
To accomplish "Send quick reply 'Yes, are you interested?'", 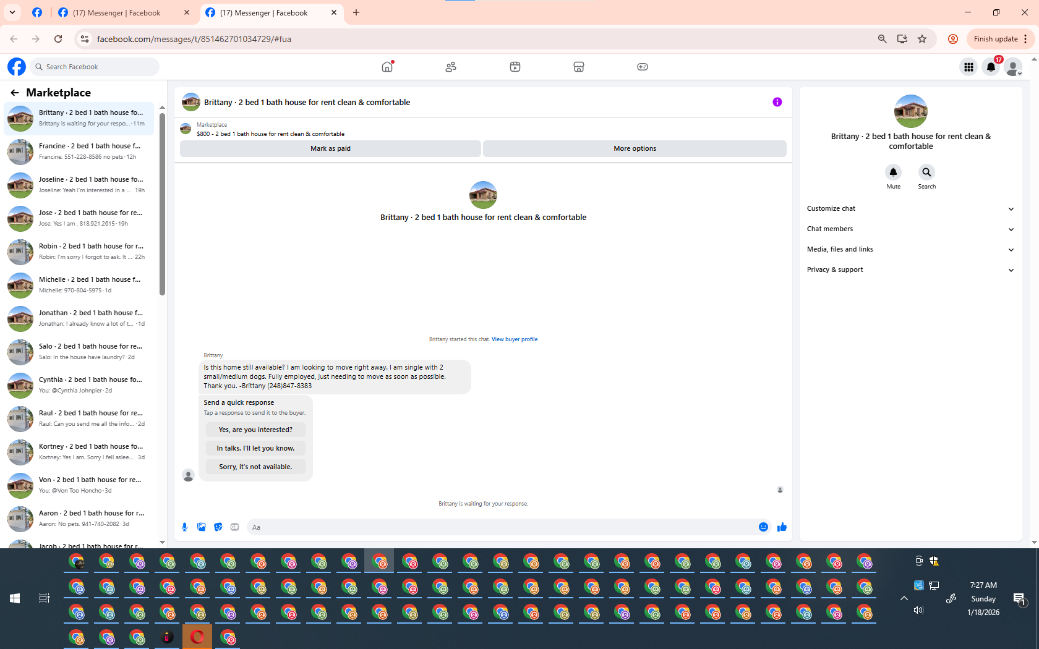I will (x=255, y=430).
